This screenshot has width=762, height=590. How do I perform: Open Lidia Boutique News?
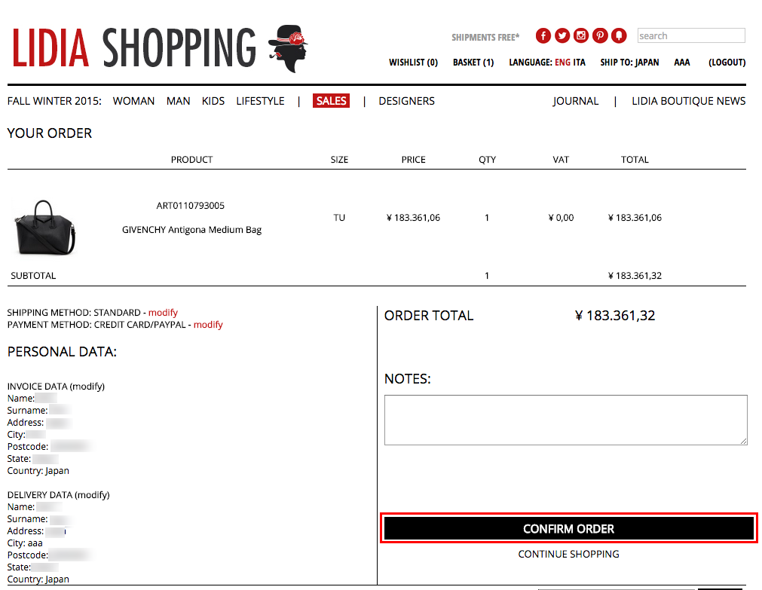click(x=689, y=101)
